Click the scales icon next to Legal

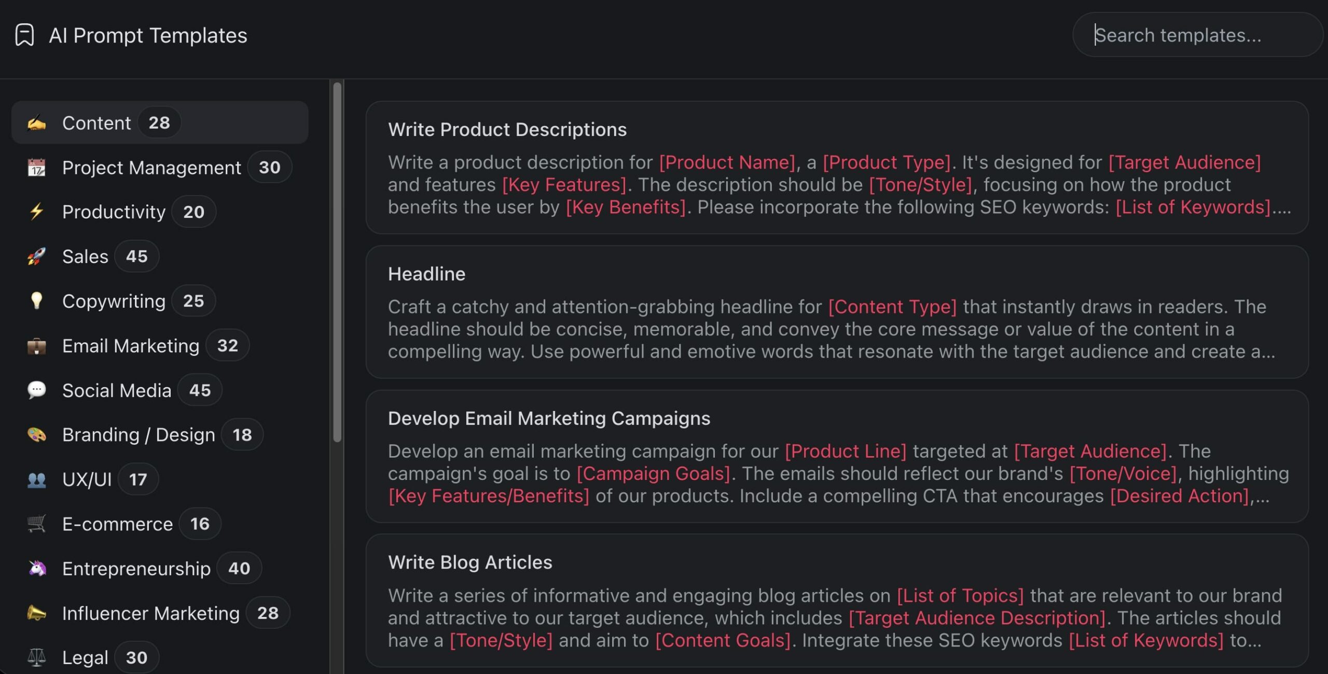(x=37, y=656)
